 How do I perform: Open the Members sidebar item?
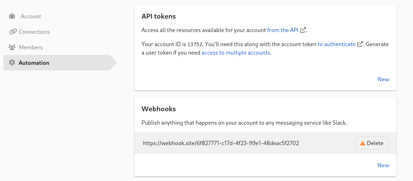click(31, 47)
